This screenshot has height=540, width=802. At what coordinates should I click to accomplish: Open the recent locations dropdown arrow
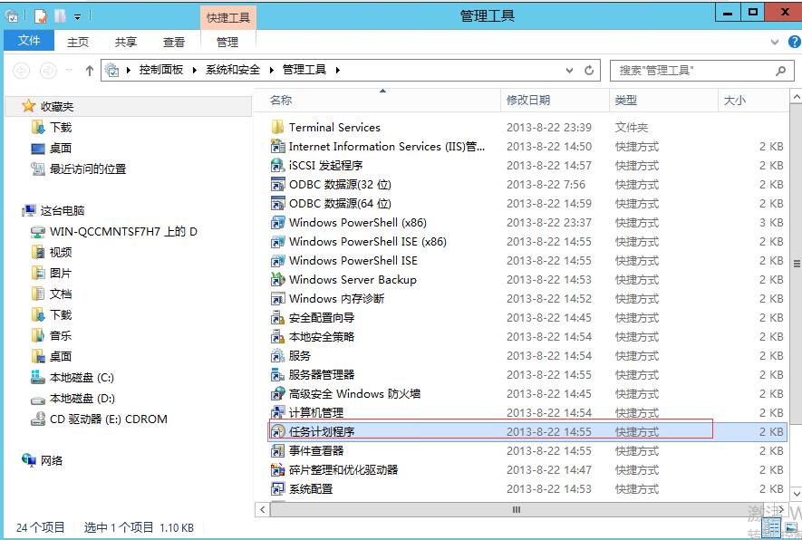pos(69,70)
